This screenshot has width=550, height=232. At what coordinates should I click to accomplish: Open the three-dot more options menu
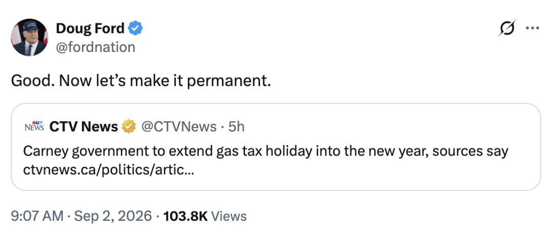(533, 28)
